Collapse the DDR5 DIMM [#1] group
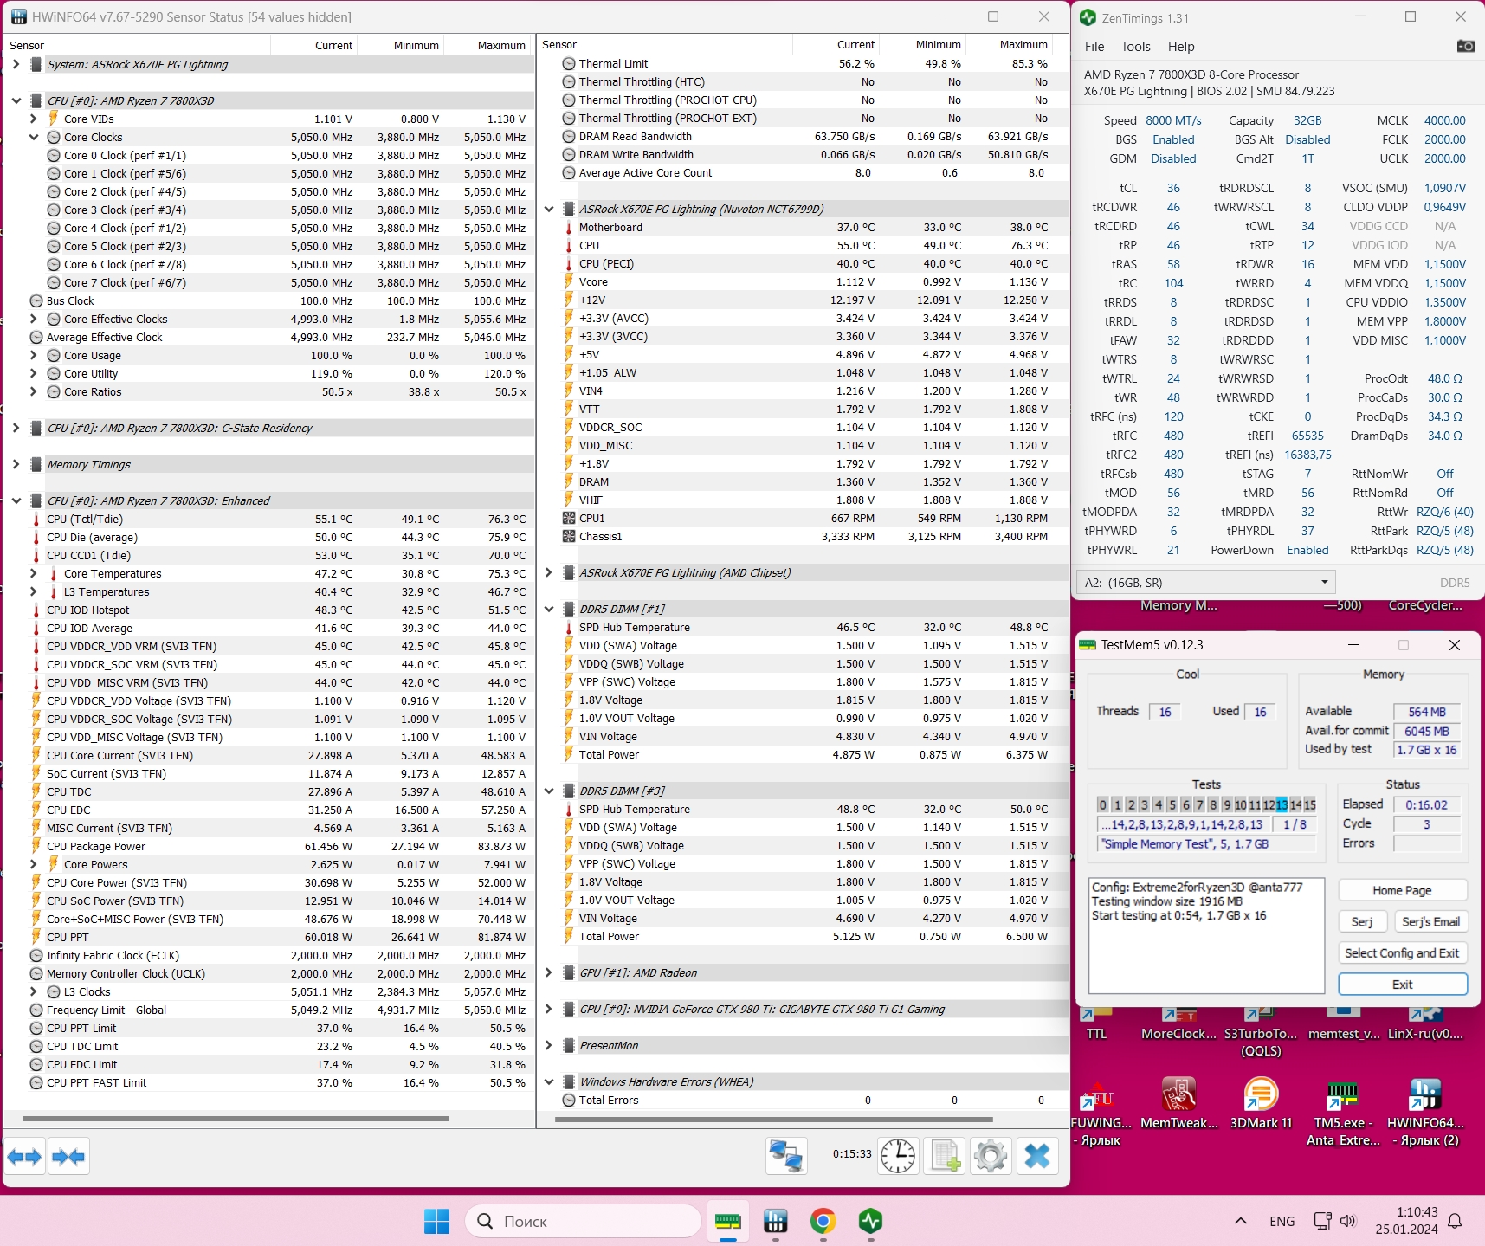The width and height of the screenshot is (1485, 1246). coord(548,609)
